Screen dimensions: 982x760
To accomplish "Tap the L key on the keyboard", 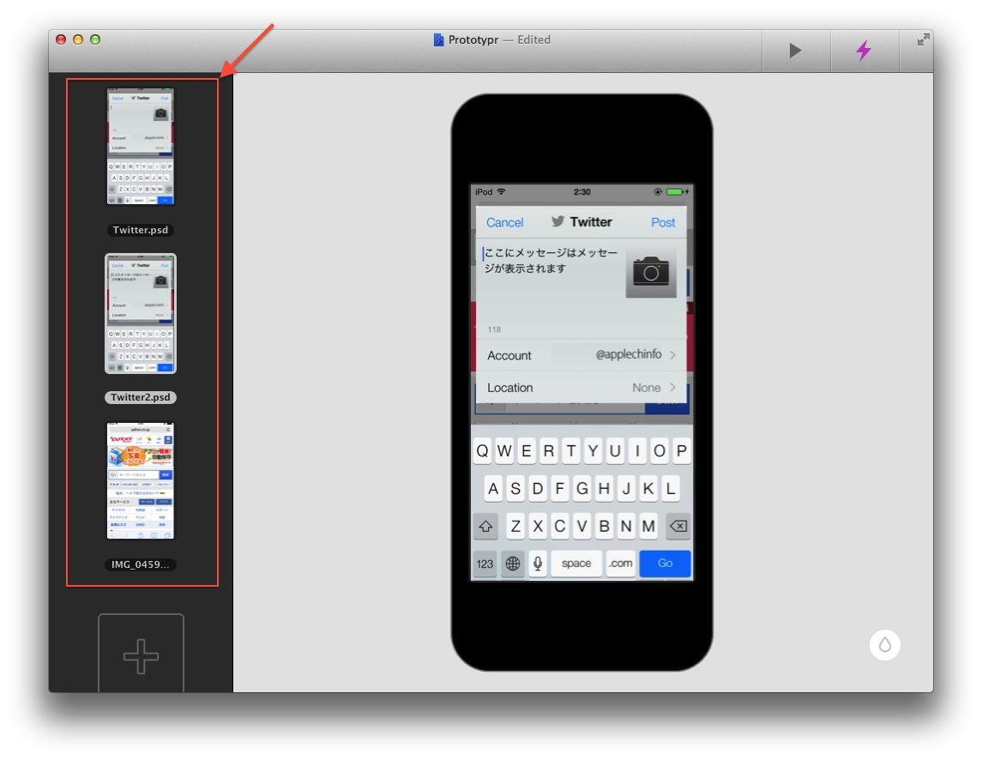I will click(671, 489).
